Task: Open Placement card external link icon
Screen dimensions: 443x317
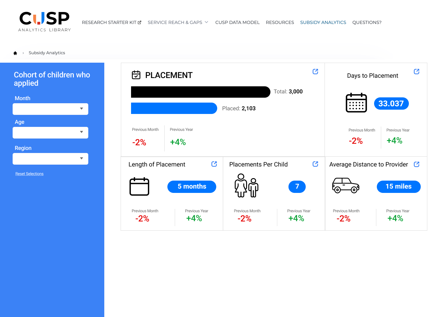Action: tap(315, 72)
